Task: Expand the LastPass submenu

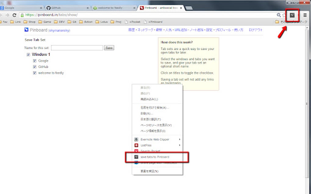Action: click(x=180, y=145)
